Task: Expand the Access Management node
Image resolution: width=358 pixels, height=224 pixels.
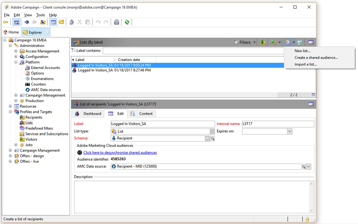Action: pyautogui.click(x=16, y=51)
